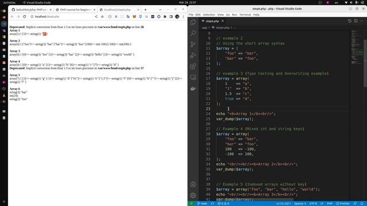Click the main branch in status bar
Viewport: 367px width, 206px height.
tap(202, 204)
